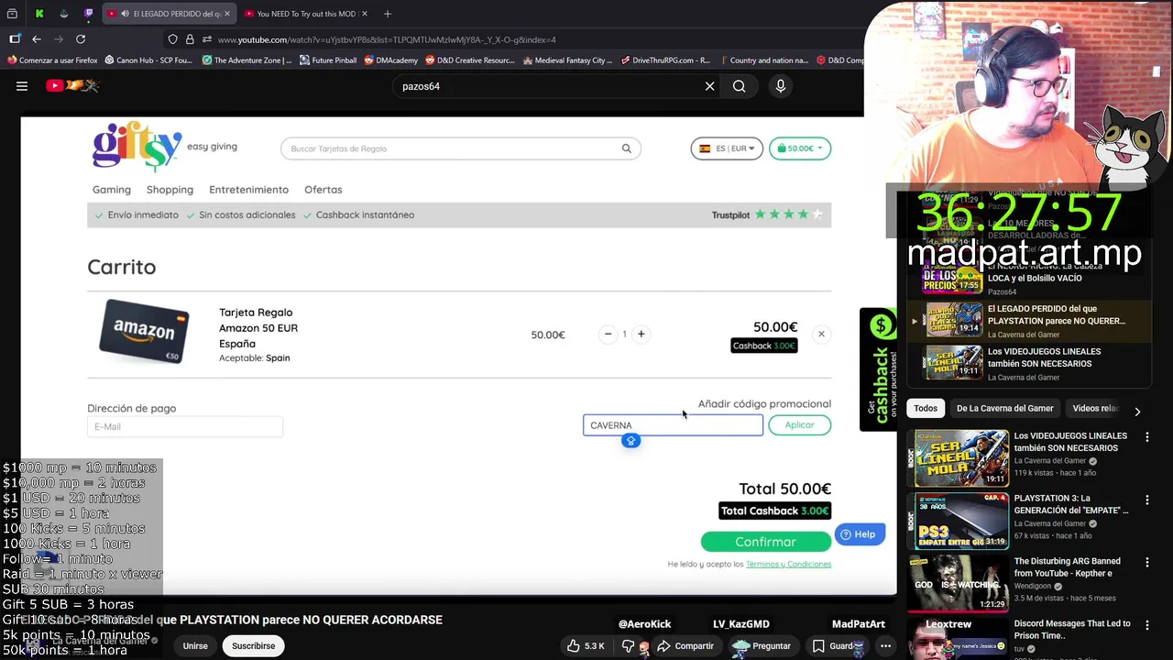Open 'Discord Messages That Led to Prison Time' video
The height and width of the screenshot is (660, 1173).
coord(1071,629)
